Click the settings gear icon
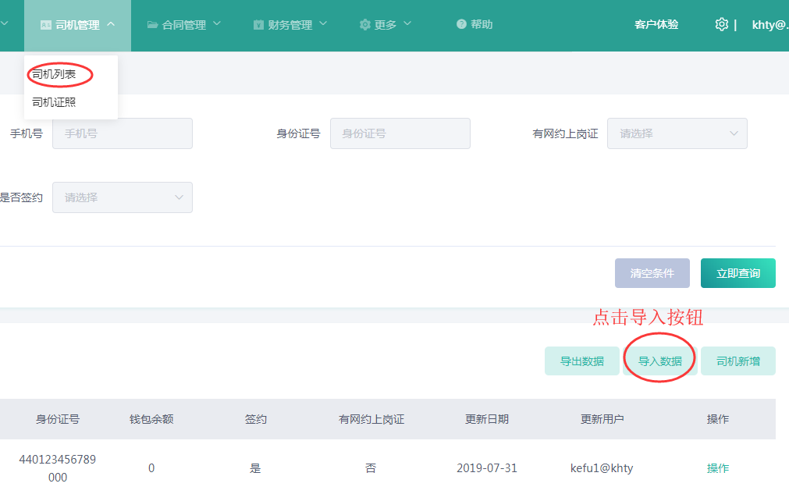Image resolution: width=789 pixels, height=494 pixels. tap(721, 24)
